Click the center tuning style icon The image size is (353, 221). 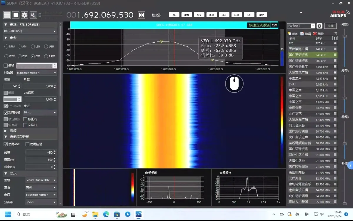pos(141,15)
